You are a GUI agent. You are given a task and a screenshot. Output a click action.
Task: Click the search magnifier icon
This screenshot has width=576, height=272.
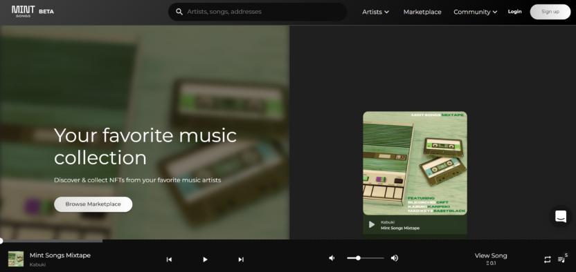179,12
